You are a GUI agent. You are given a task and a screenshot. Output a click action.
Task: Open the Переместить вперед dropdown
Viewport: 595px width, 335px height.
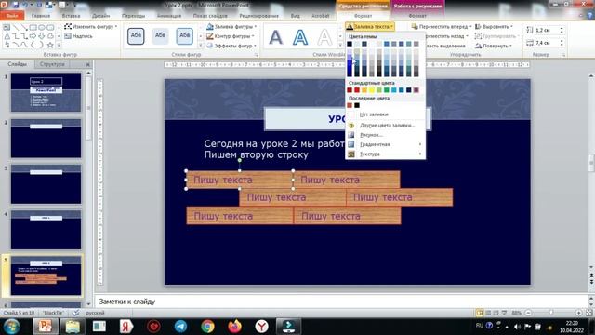coord(442,27)
